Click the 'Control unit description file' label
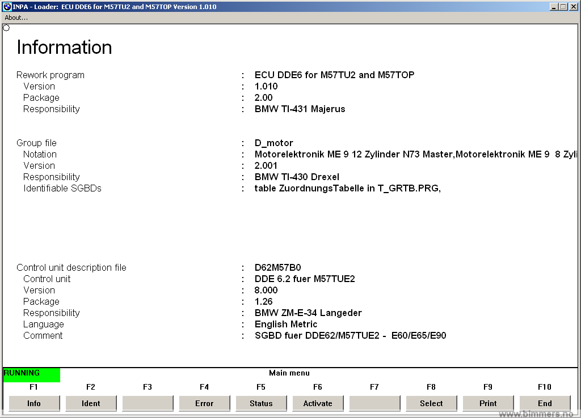 tap(71, 267)
